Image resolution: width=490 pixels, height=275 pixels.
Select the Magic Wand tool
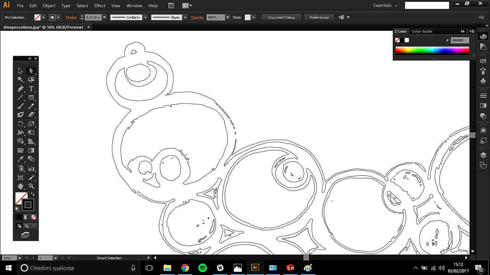coord(20,80)
